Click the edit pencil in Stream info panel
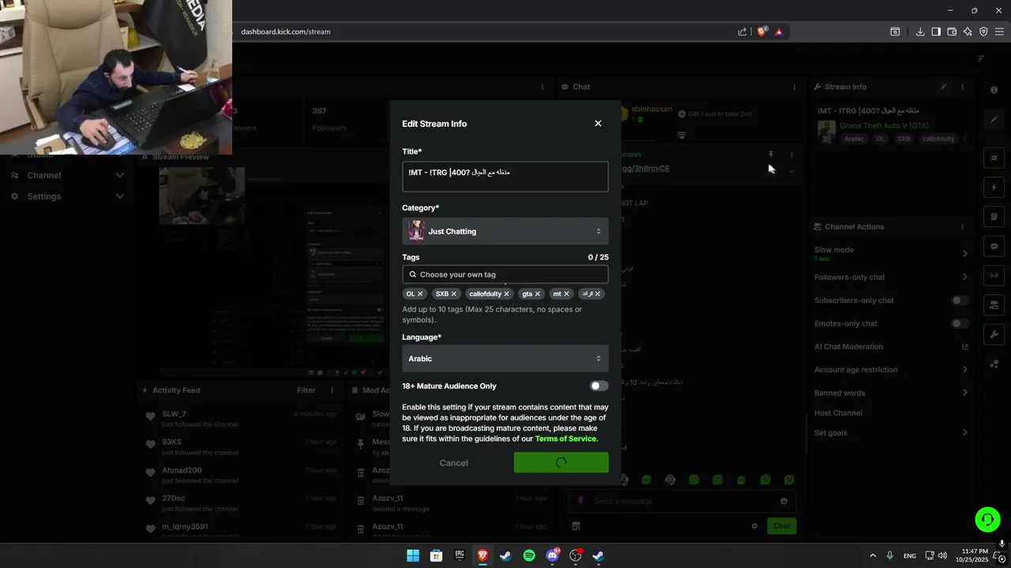Viewport: 1011px width, 568px height. 943,87
